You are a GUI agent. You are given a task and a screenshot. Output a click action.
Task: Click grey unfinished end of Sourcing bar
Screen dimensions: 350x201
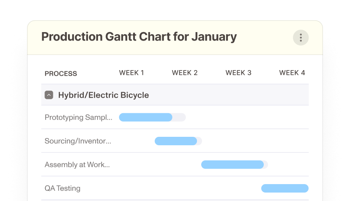pyautogui.click(x=200, y=141)
